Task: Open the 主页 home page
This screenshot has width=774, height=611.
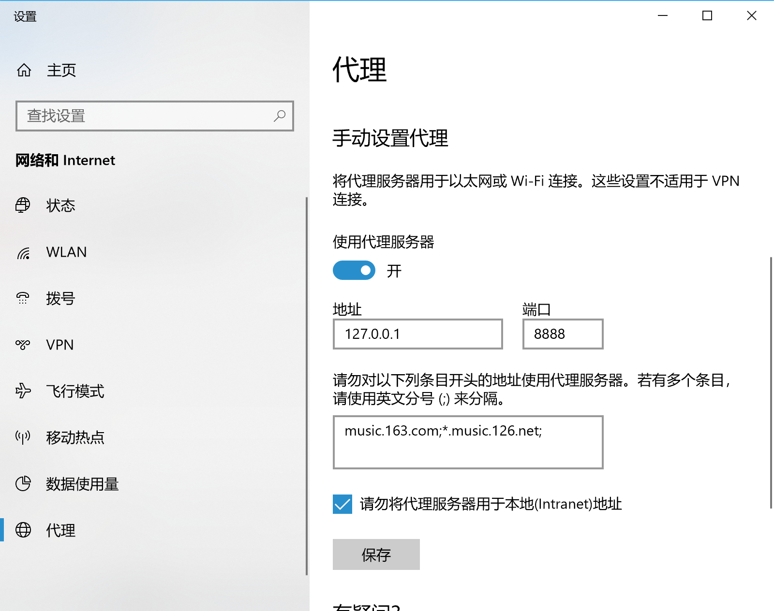Action: [x=155, y=70]
